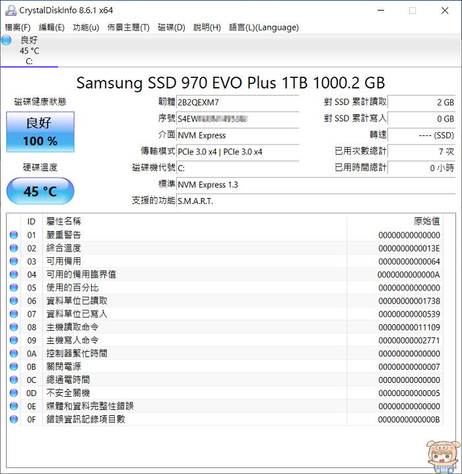
Task: Click the rotation rate value ---- (SSD)
Action: coord(422,135)
